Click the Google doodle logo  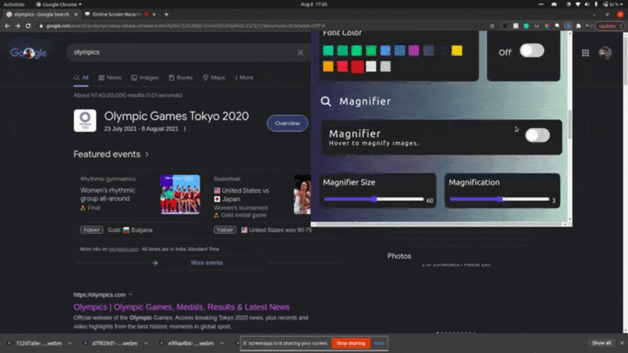pyautogui.click(x=28, y=53)
